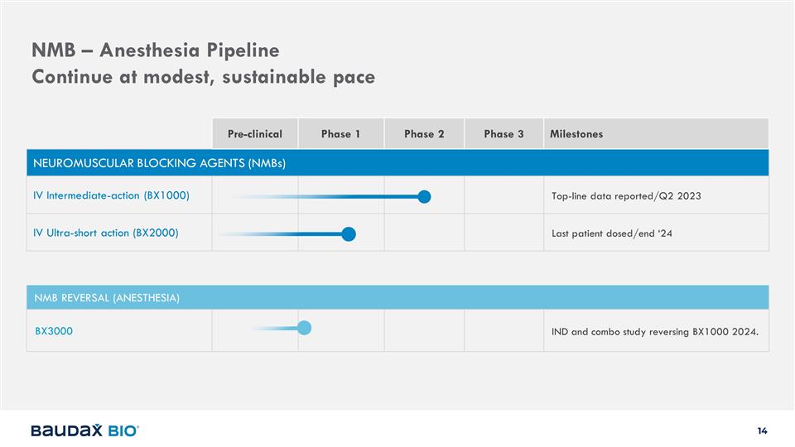Screen dimensions: 795x447
Task: Click the Neuromuscular Blocking Agents section banner
Action: [160, 163]
